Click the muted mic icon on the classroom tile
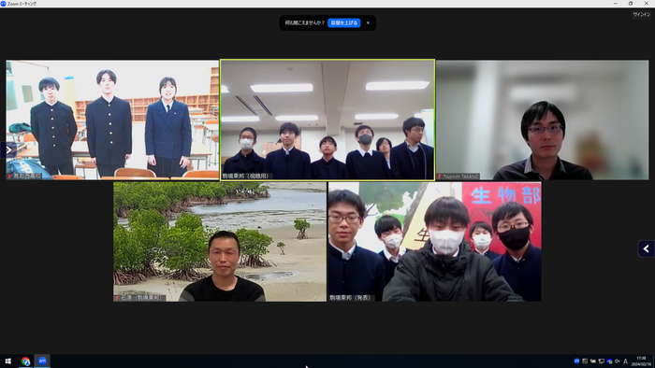 coord(10,176)
